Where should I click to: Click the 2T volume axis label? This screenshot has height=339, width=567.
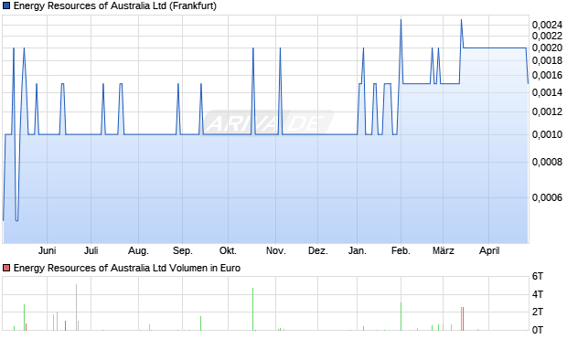coord(538,312)
